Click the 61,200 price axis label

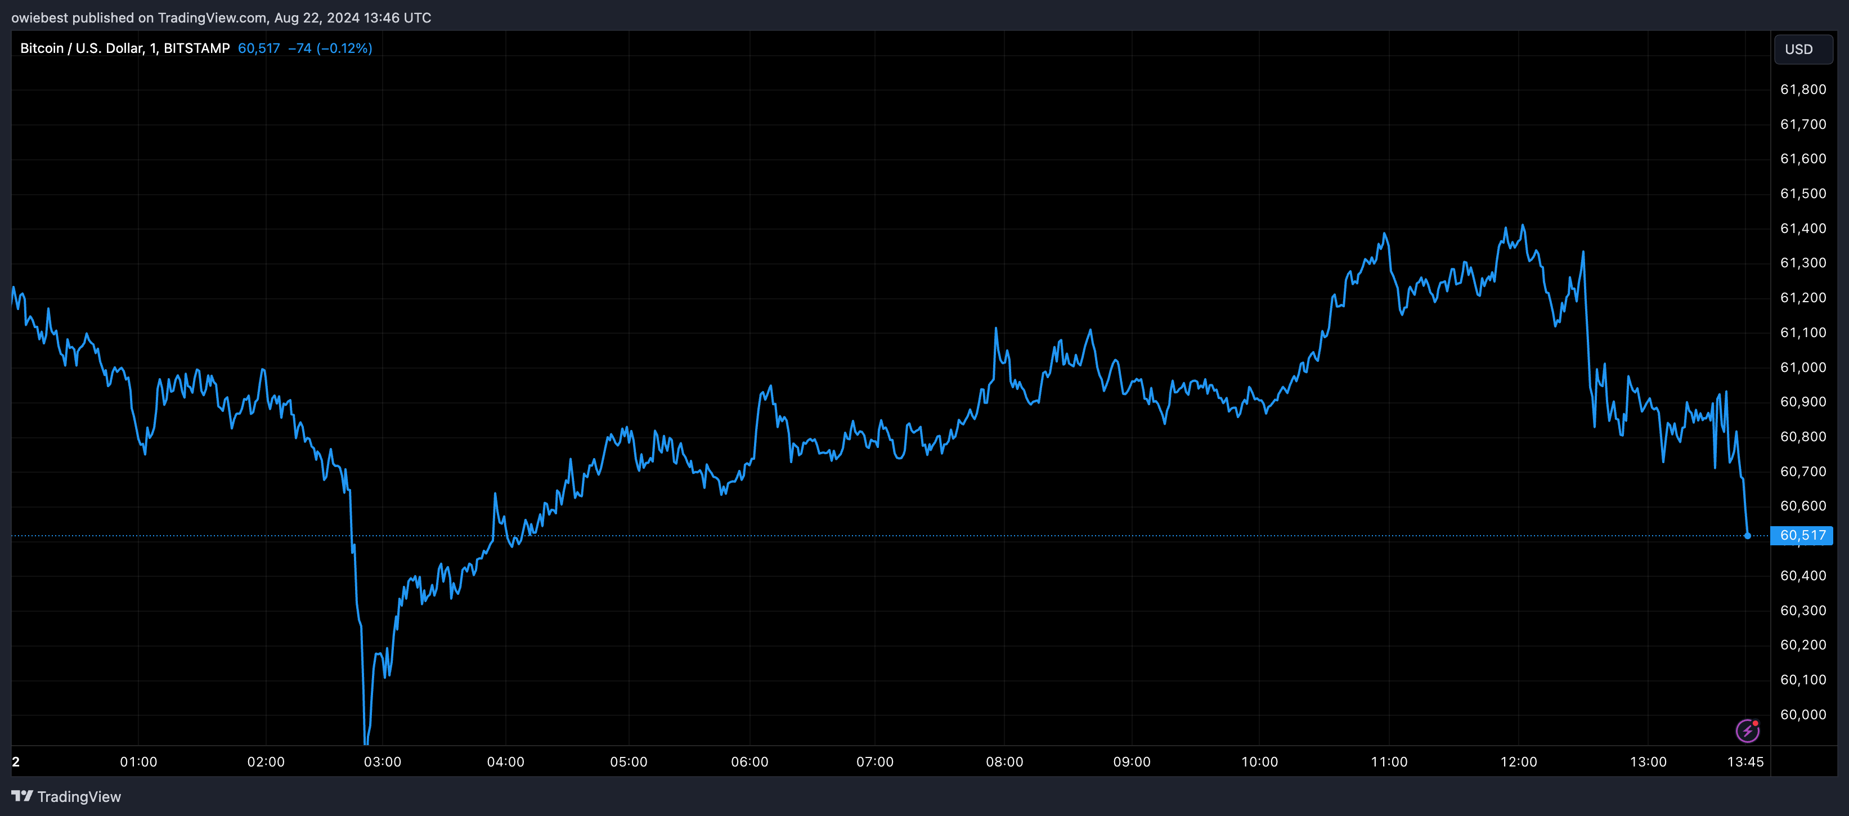tap(1803, 298)
